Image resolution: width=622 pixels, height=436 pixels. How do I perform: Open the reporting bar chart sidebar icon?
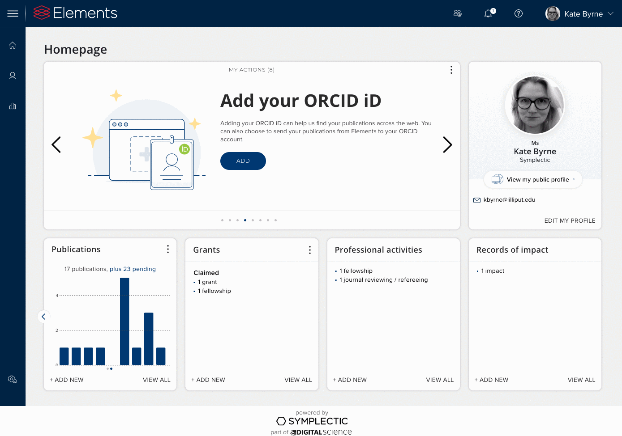click(13, 106)
